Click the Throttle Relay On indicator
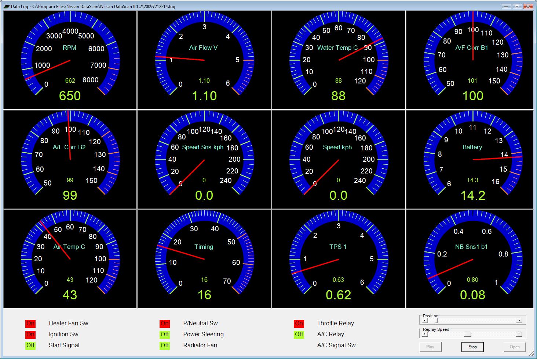537x359 pixels. 299,324
